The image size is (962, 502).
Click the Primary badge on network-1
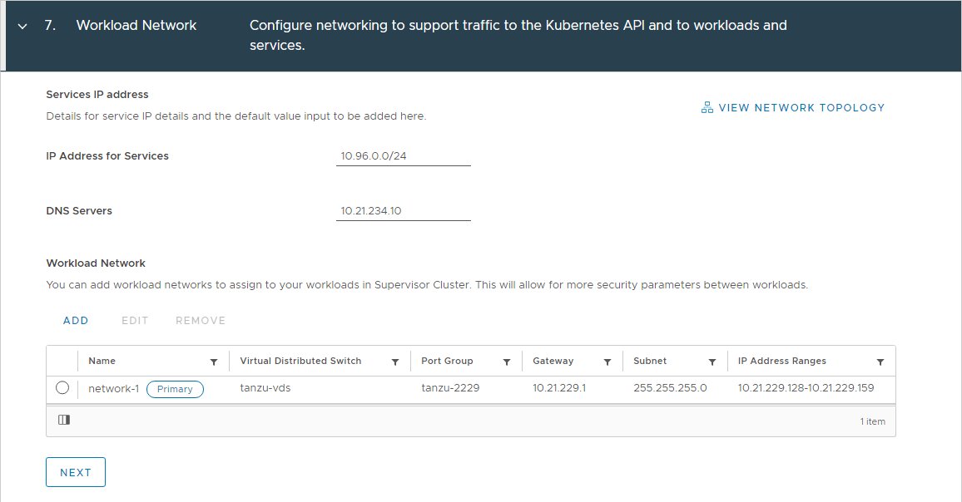[175, 389]
